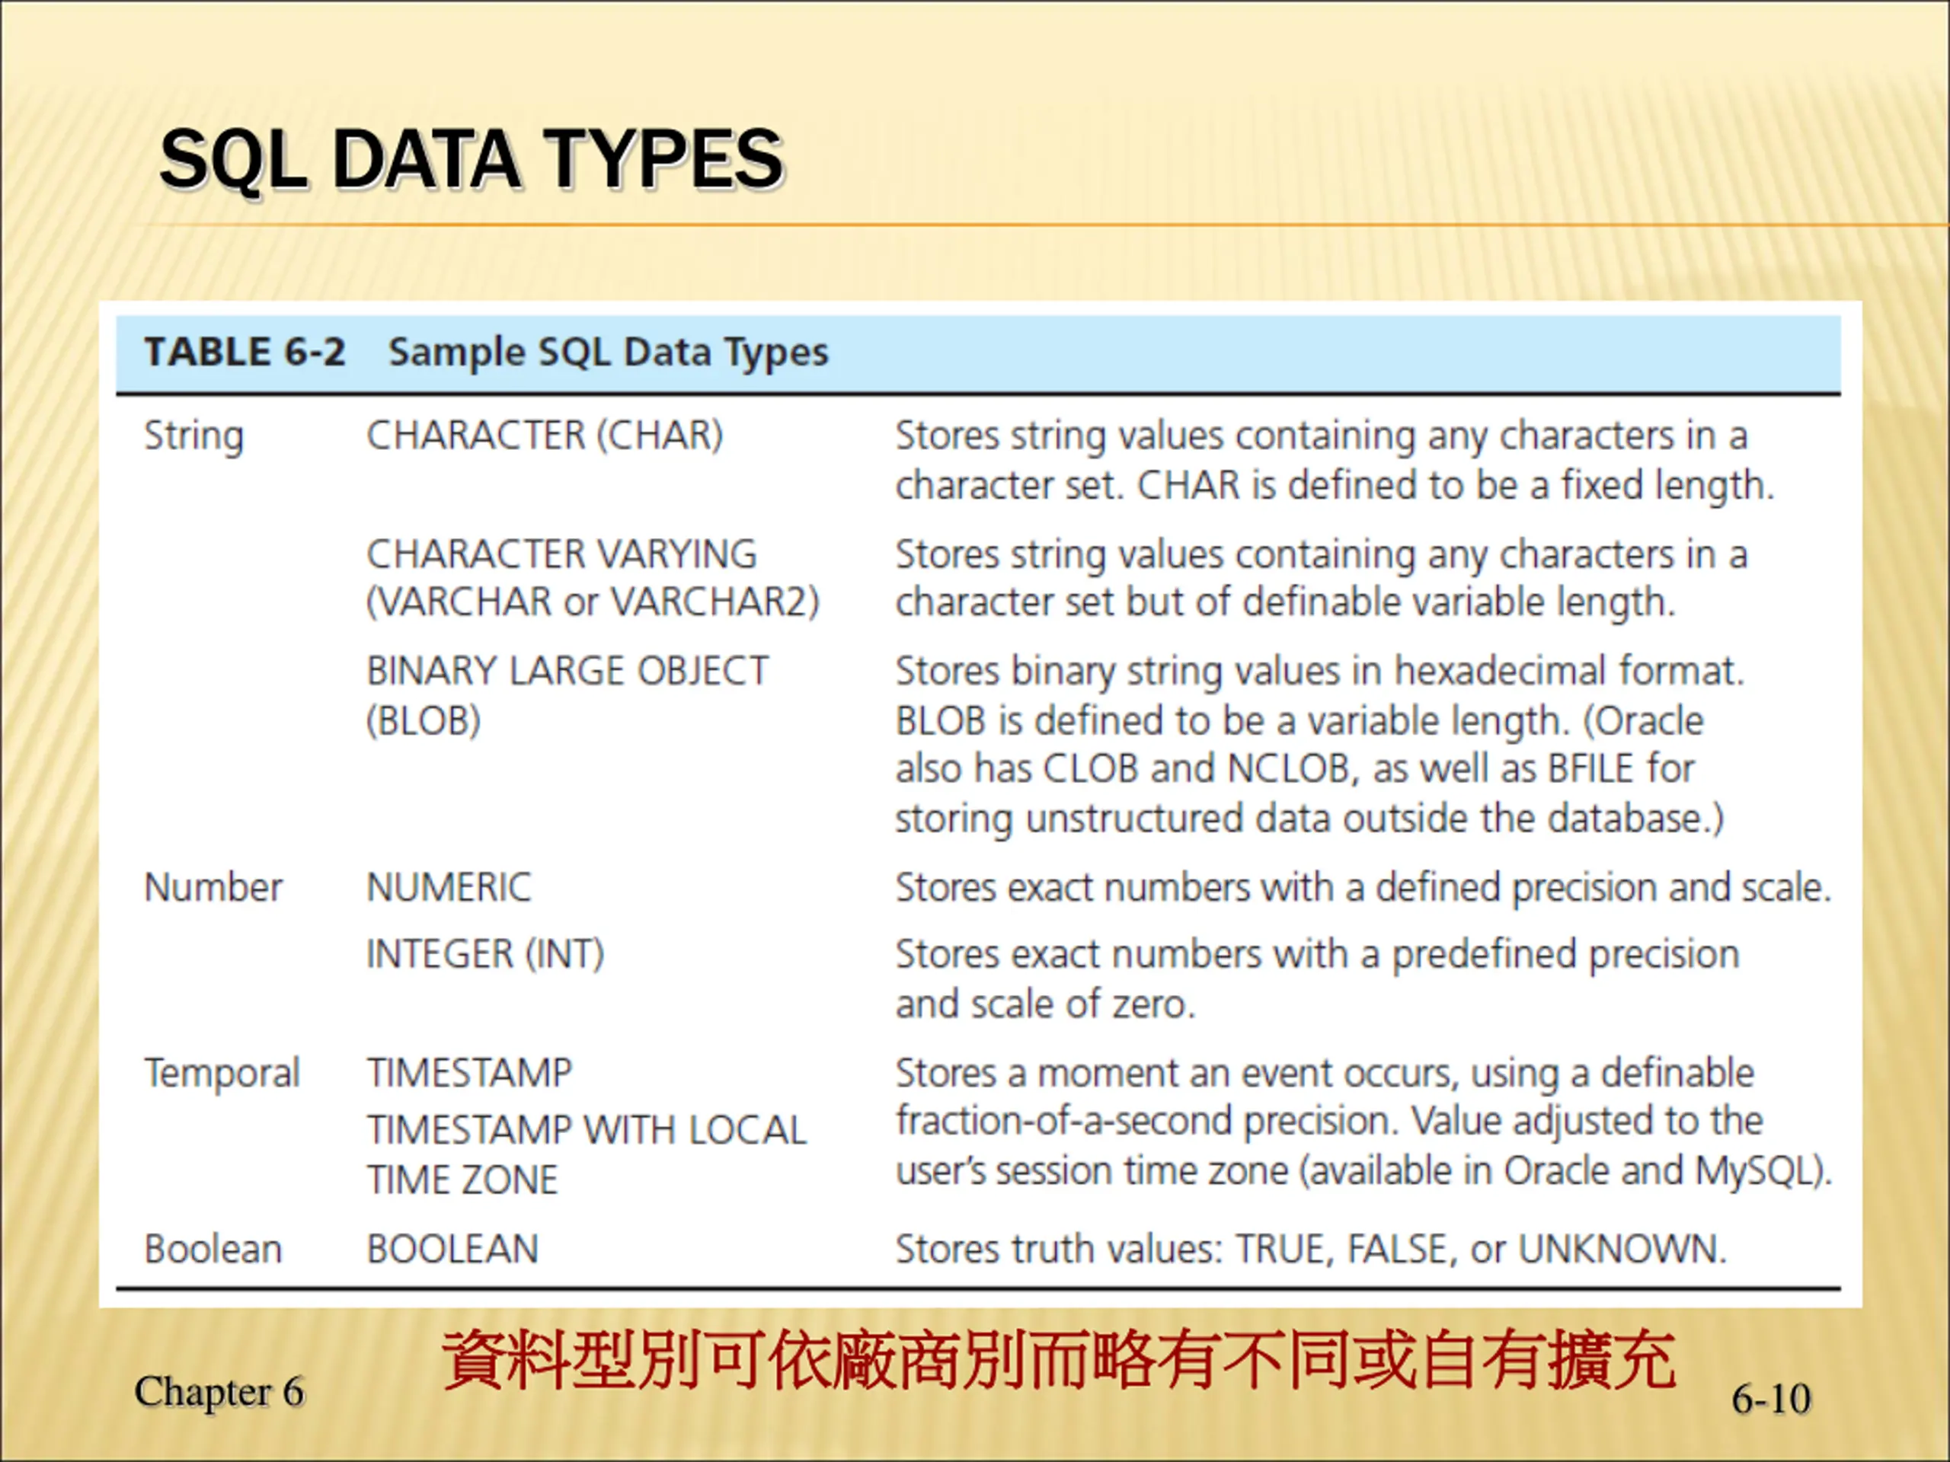This screenshot has height=1462, width=1950.
Task: Click the 'available in Oracle and MySQL' line
Action: coord(1363,1172)
